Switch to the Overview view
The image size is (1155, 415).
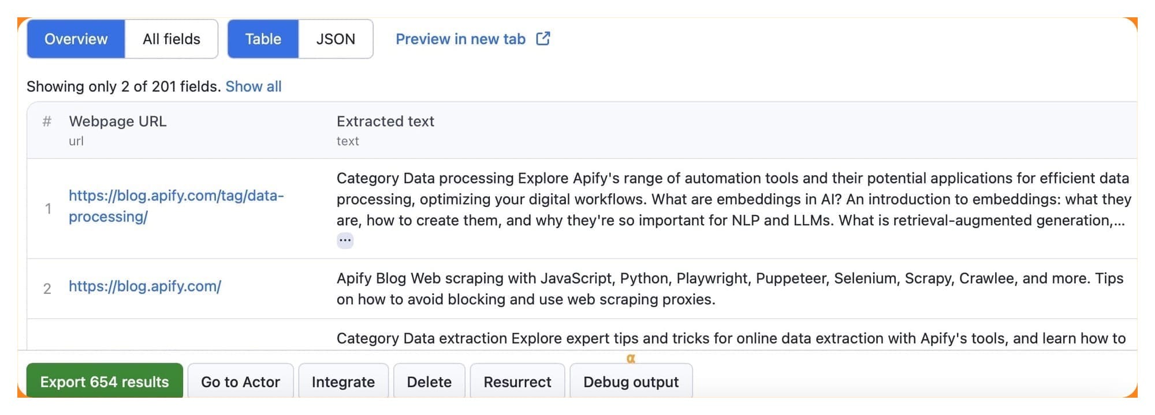[75, 39]
